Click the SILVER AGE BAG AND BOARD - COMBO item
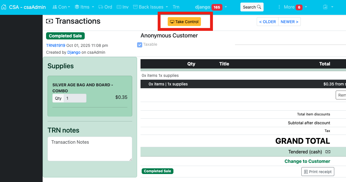 (83, 88)
